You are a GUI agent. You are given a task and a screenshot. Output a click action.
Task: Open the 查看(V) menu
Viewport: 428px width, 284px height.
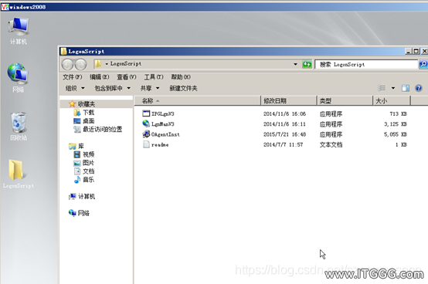[127, 77]
